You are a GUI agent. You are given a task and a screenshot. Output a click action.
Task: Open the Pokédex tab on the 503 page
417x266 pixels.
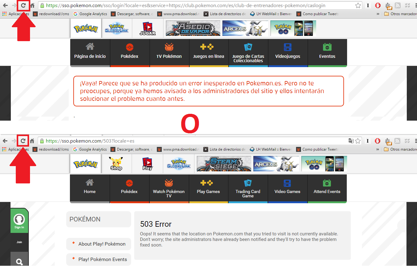pyautogui.click(x=129, y=188)
